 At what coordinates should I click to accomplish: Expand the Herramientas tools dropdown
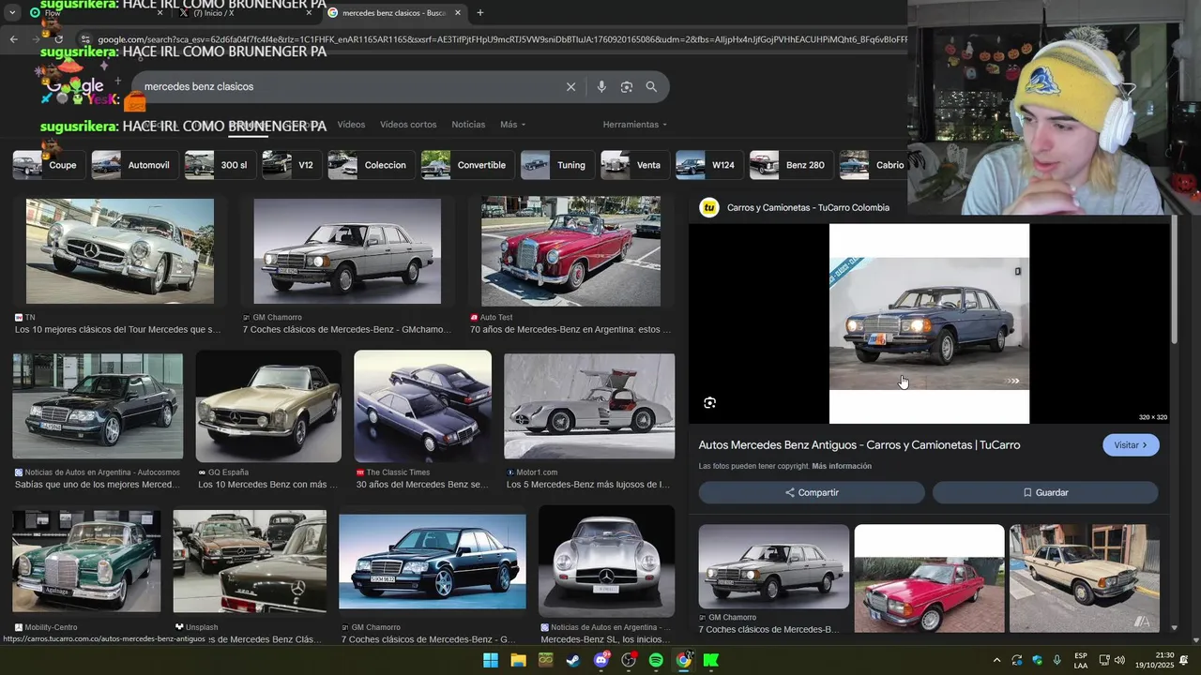(634, 125)
